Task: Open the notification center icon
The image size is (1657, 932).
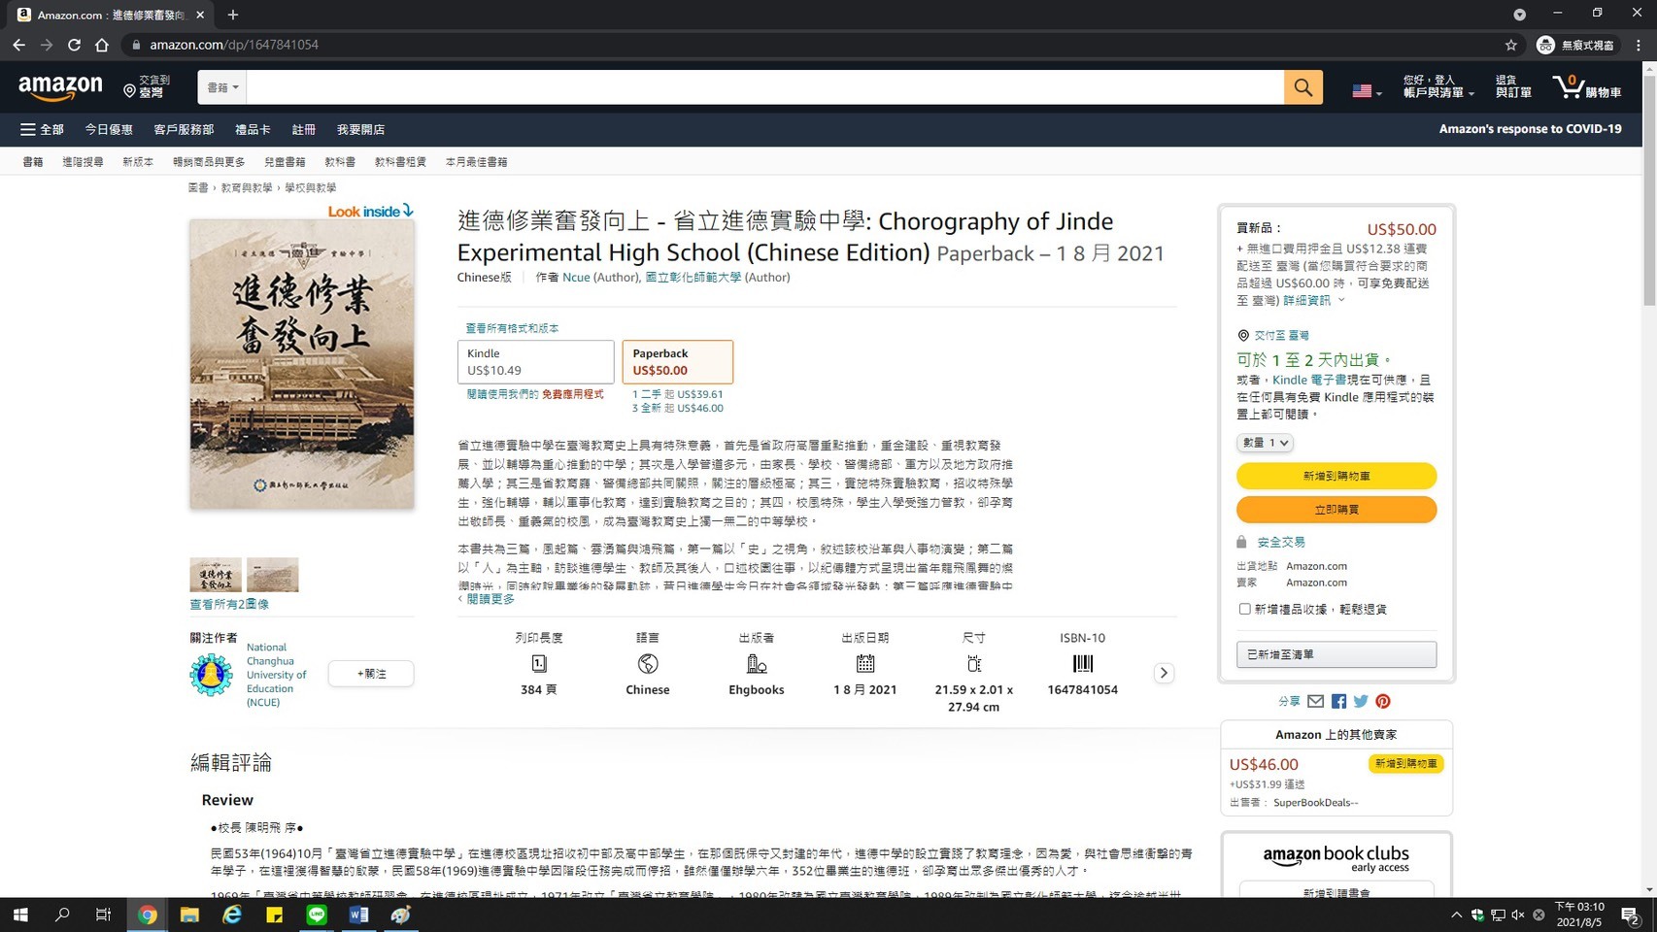Action: click(1631, 915)
